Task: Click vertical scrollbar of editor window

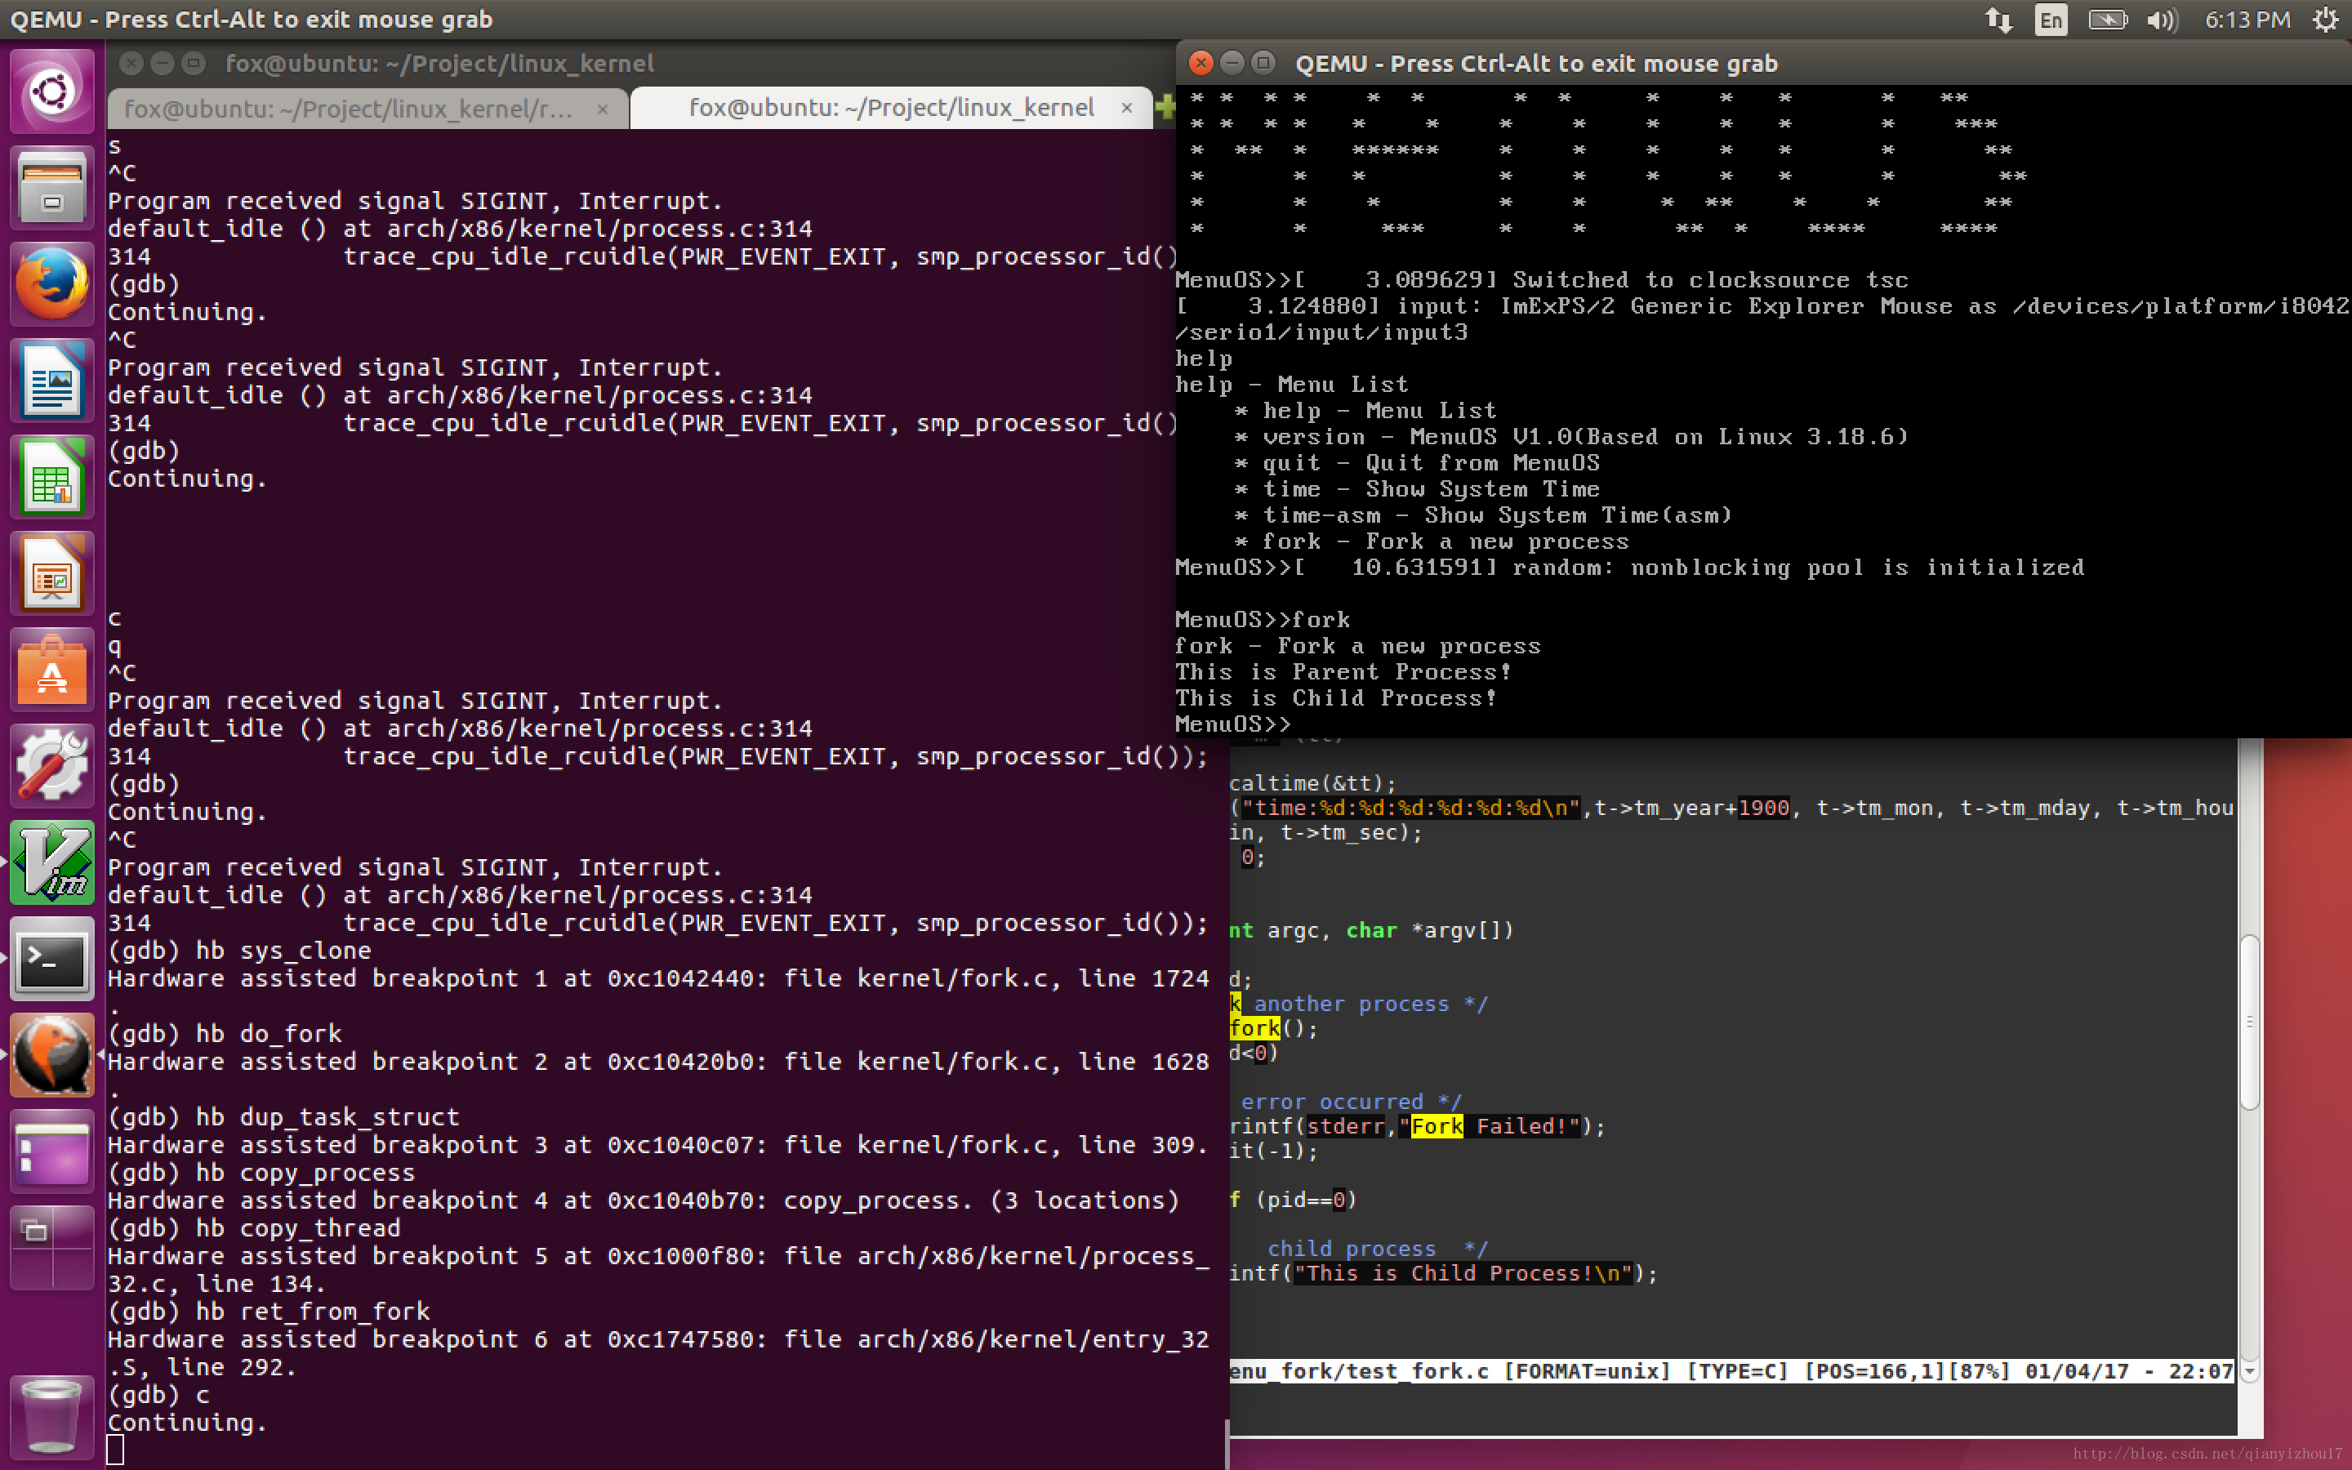Action: click(2249, 1021)
